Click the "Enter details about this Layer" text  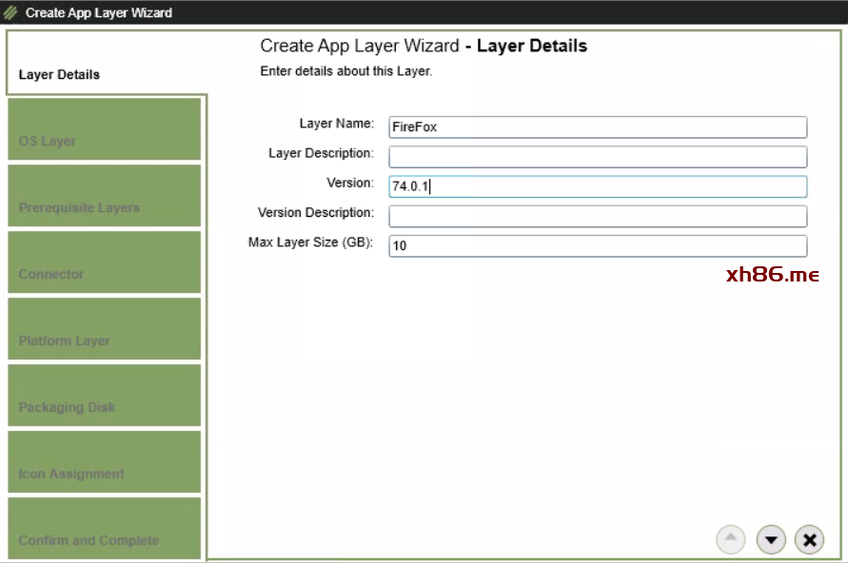point(346,71)
